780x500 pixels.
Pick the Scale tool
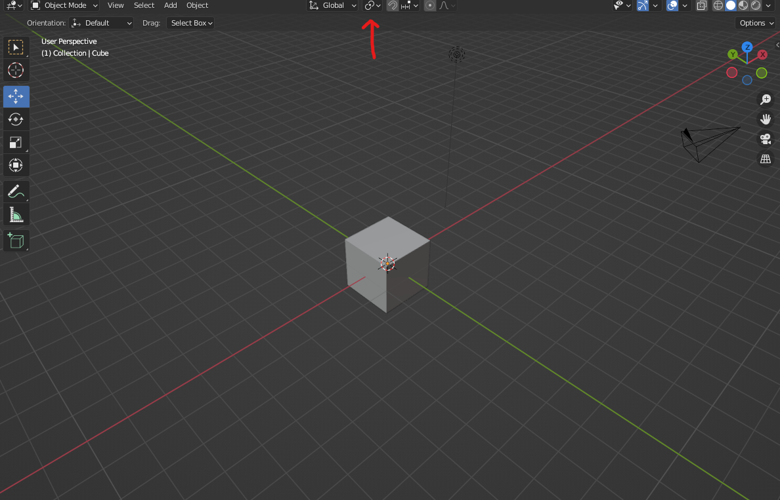tap(16, 142)
